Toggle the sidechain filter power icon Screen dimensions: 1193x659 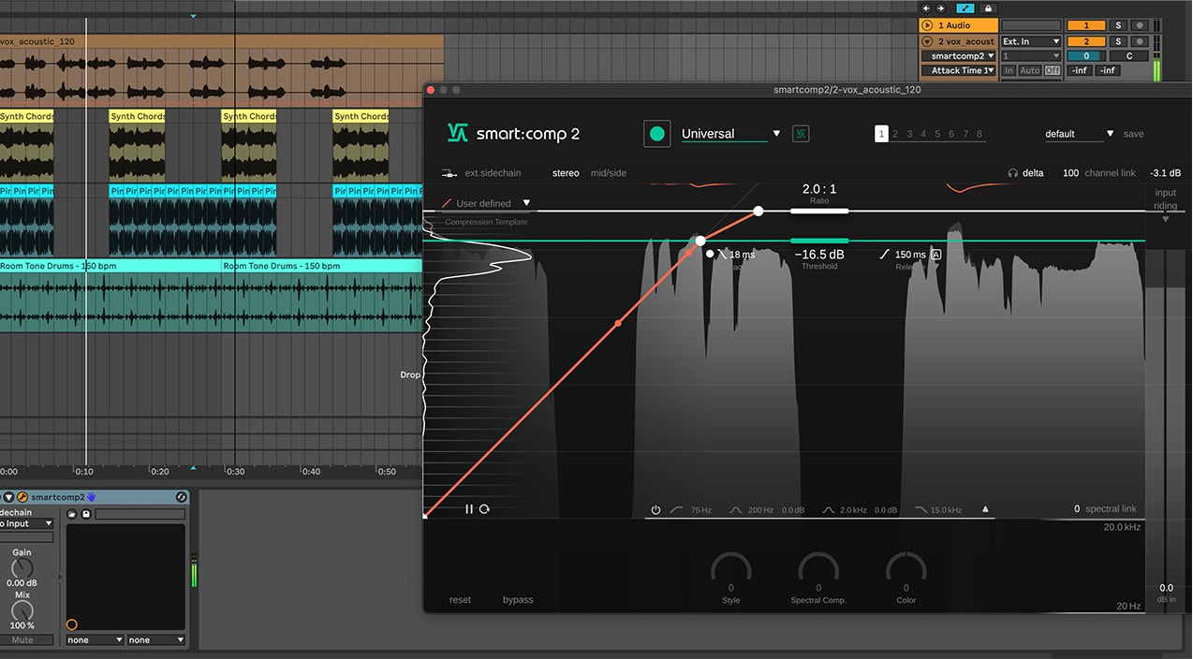655,510
